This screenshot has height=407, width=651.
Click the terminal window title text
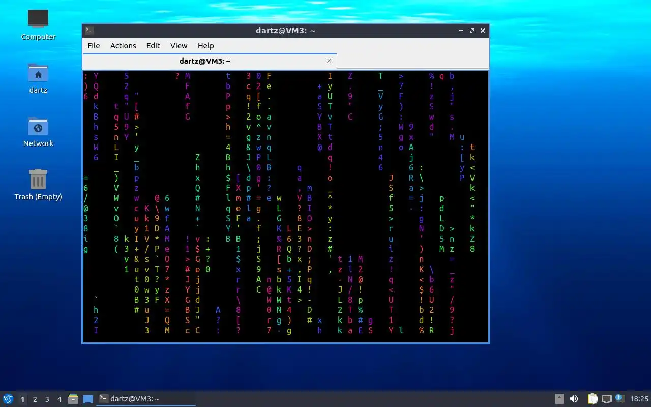285,31
